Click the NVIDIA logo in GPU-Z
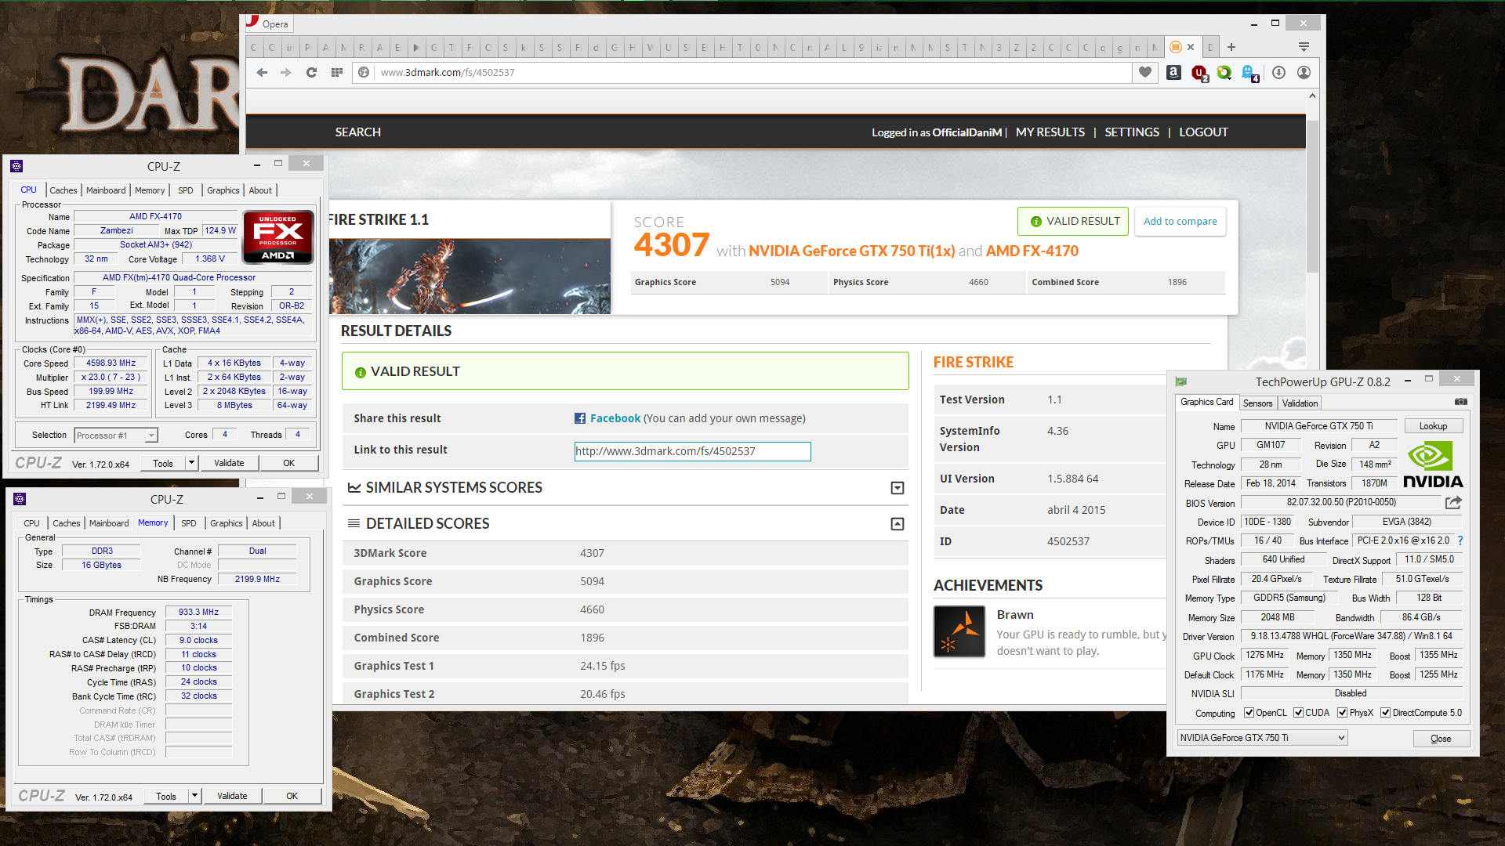This screenshot has height=846, width=1505. click(1433, 465)
